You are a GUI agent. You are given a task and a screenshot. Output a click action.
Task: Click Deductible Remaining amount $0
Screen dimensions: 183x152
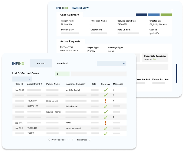tap(154, 59)
